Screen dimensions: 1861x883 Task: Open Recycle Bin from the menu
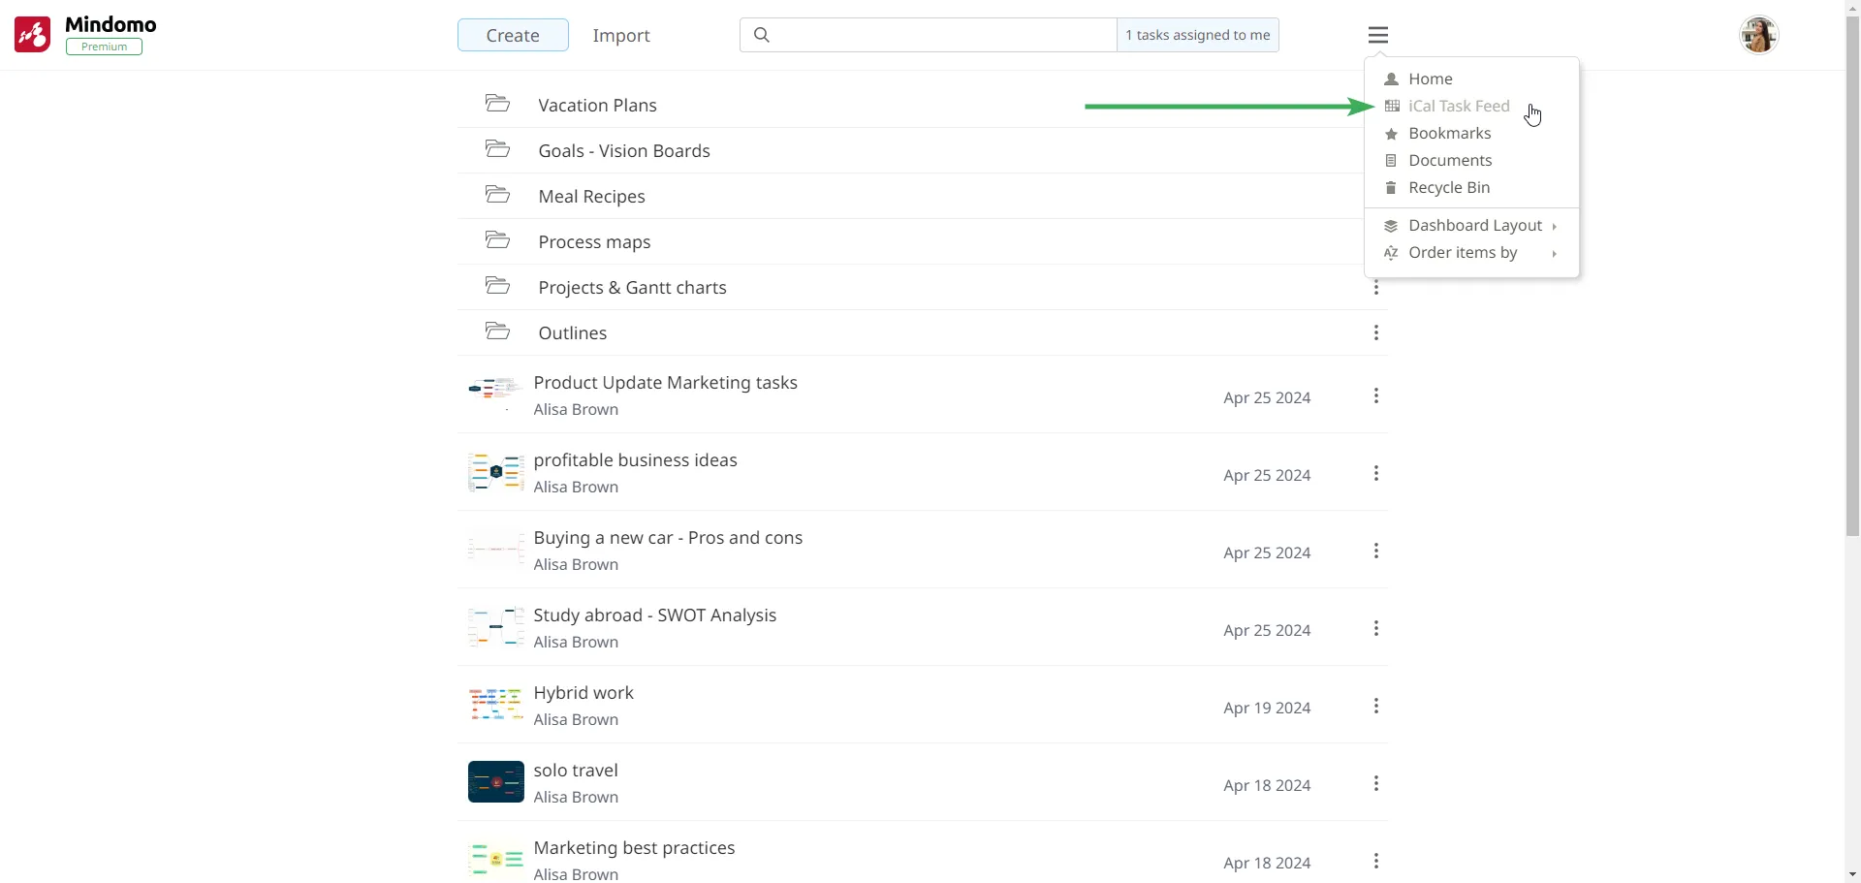[x=1448, y=188]
